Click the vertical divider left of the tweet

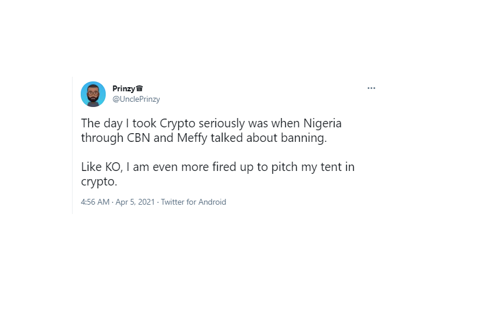[x=72, y=145]
